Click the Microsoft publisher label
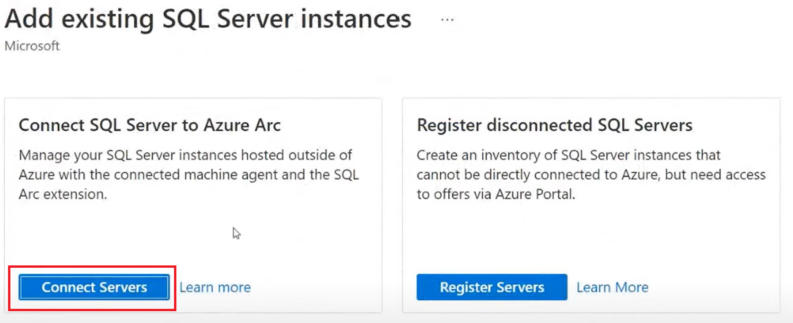This screenshot has width=793, height=323. 32,46
